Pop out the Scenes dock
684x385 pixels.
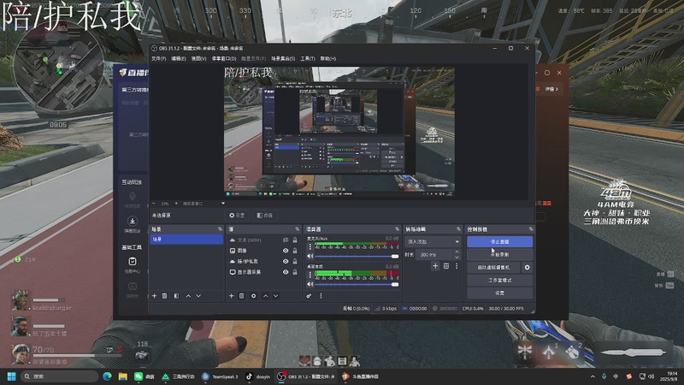coord(220,229)
